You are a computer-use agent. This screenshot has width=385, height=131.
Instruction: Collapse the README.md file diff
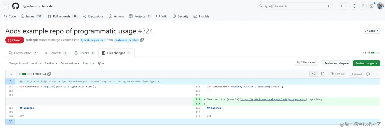point(11,74)
